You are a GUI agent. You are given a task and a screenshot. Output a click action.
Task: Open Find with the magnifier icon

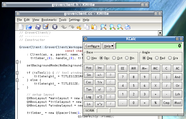103,27
